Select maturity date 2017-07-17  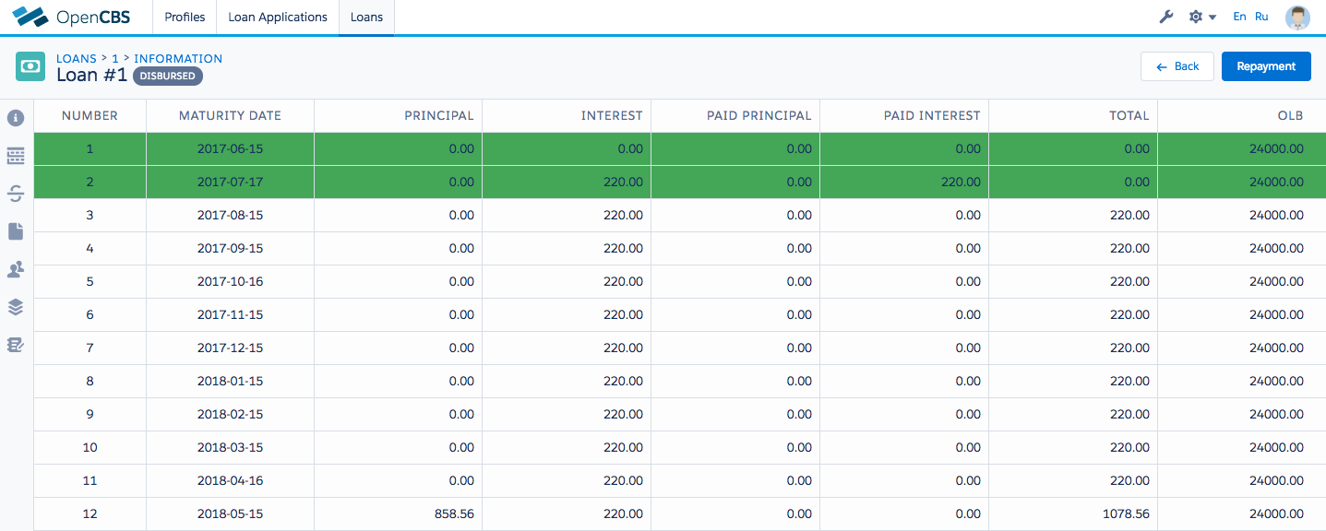[x=230, y=182]
